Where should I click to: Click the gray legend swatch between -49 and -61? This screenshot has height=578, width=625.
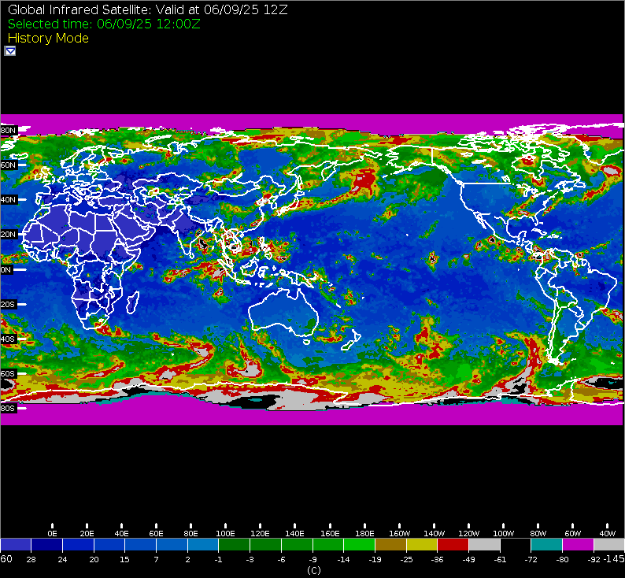[x=484, y=544]
